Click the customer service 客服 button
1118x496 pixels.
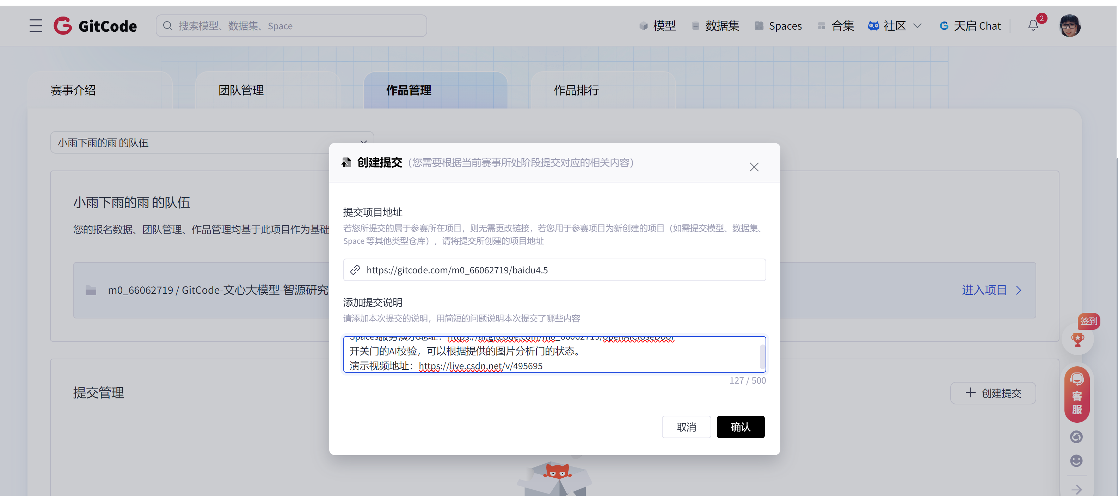pos(1077,395)
